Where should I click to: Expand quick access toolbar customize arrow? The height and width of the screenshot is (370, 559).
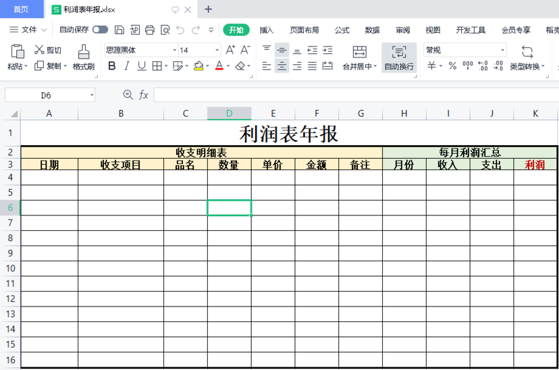click(211, 30)
